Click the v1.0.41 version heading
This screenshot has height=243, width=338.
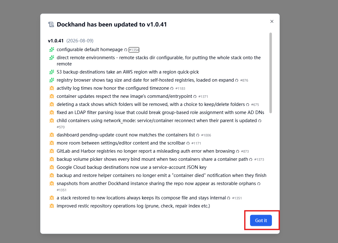pyautogui.click(x=56, y=41)
